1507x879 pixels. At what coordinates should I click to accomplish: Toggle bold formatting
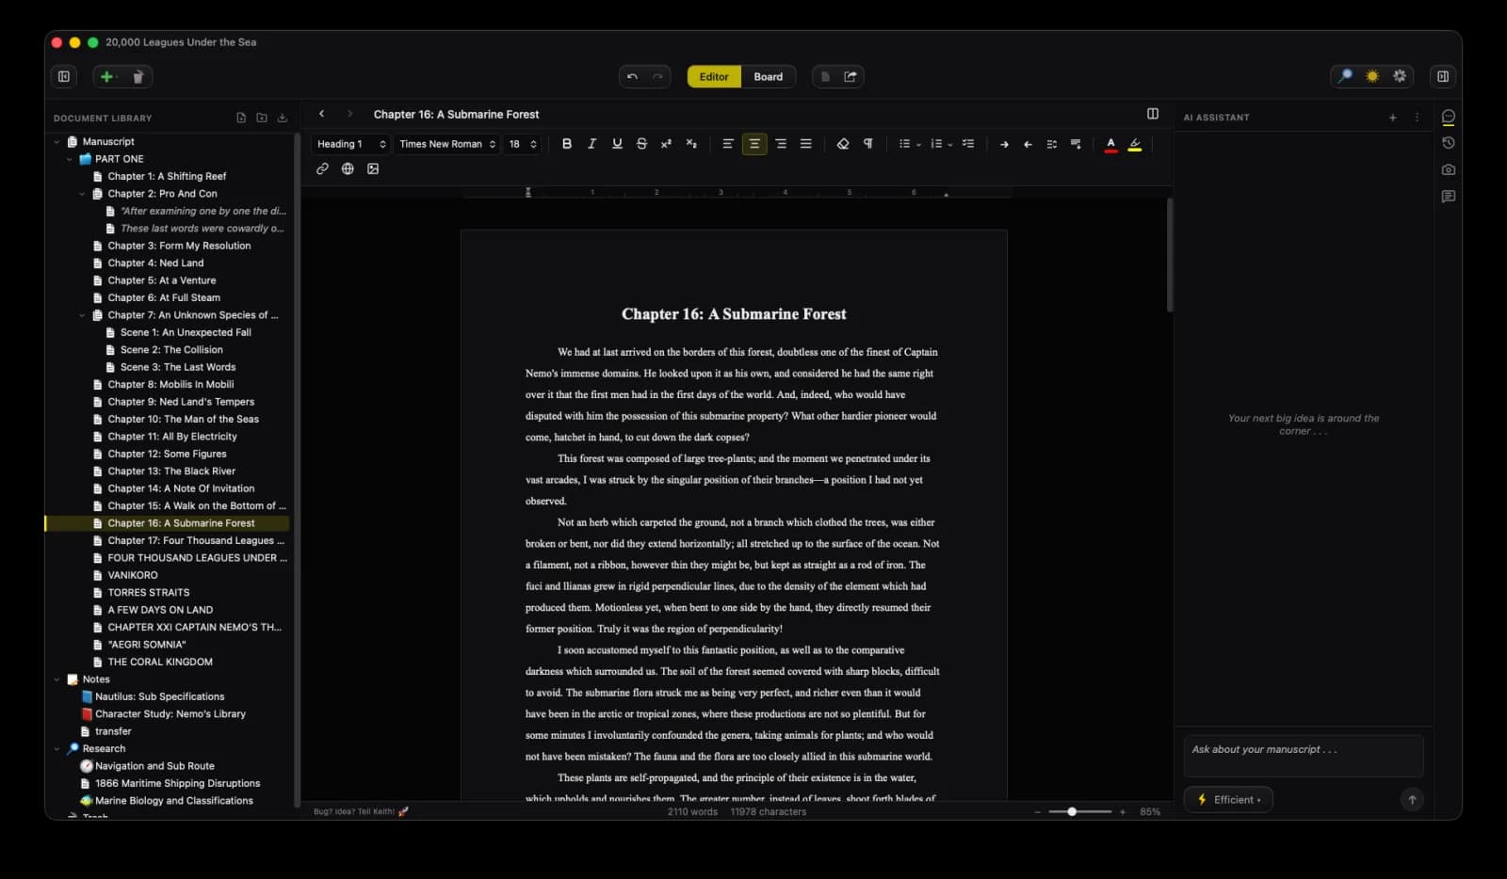(567, 144)
